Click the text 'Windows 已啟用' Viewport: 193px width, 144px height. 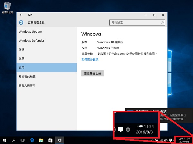coord(108,48)
